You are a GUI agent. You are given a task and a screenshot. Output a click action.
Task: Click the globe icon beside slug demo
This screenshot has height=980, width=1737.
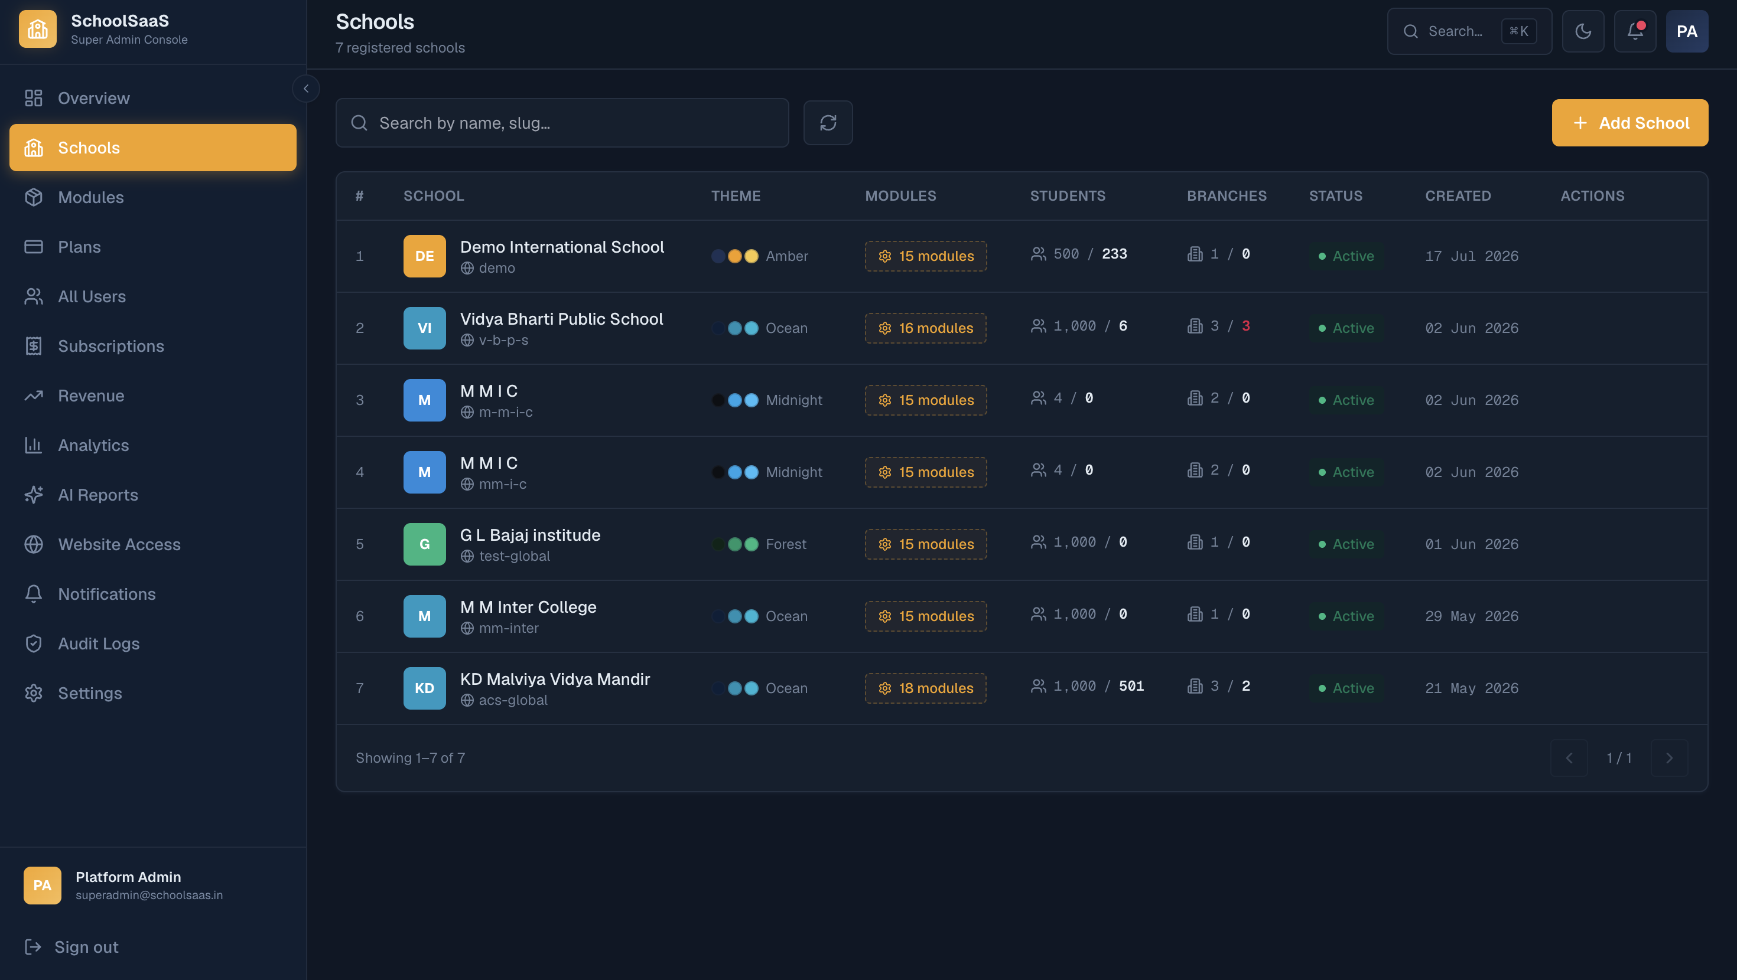tap(467, 268)
